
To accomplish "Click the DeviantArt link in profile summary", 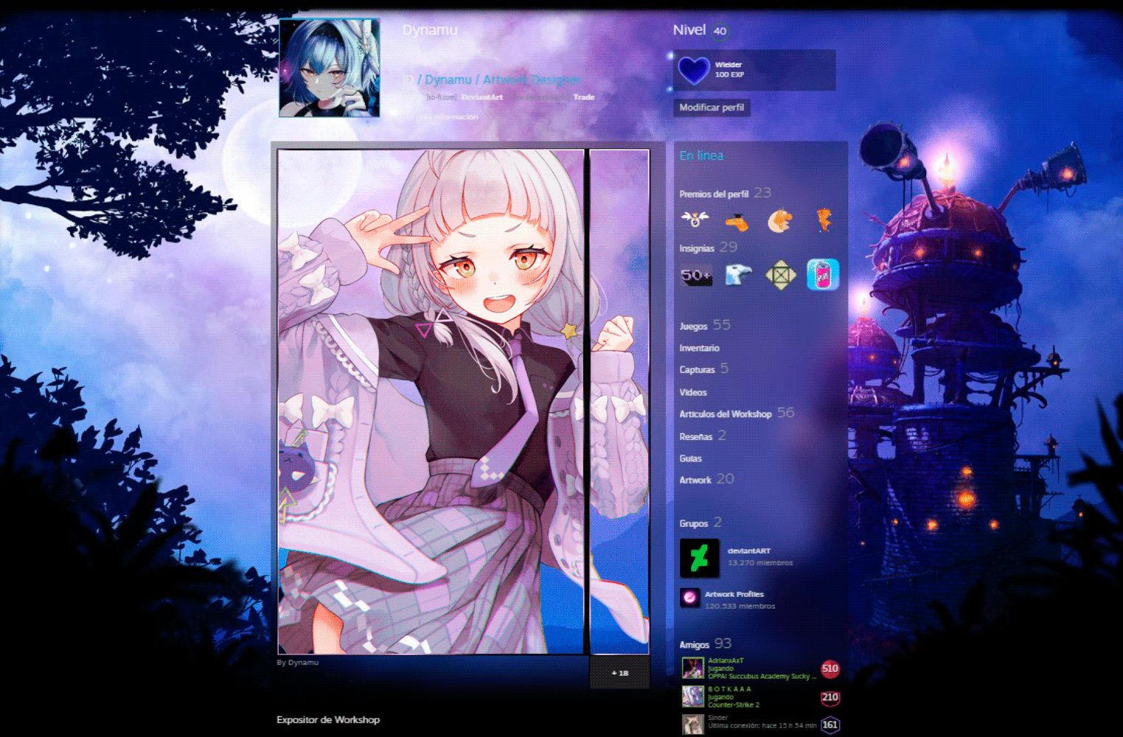I will [x=482, y=97].
